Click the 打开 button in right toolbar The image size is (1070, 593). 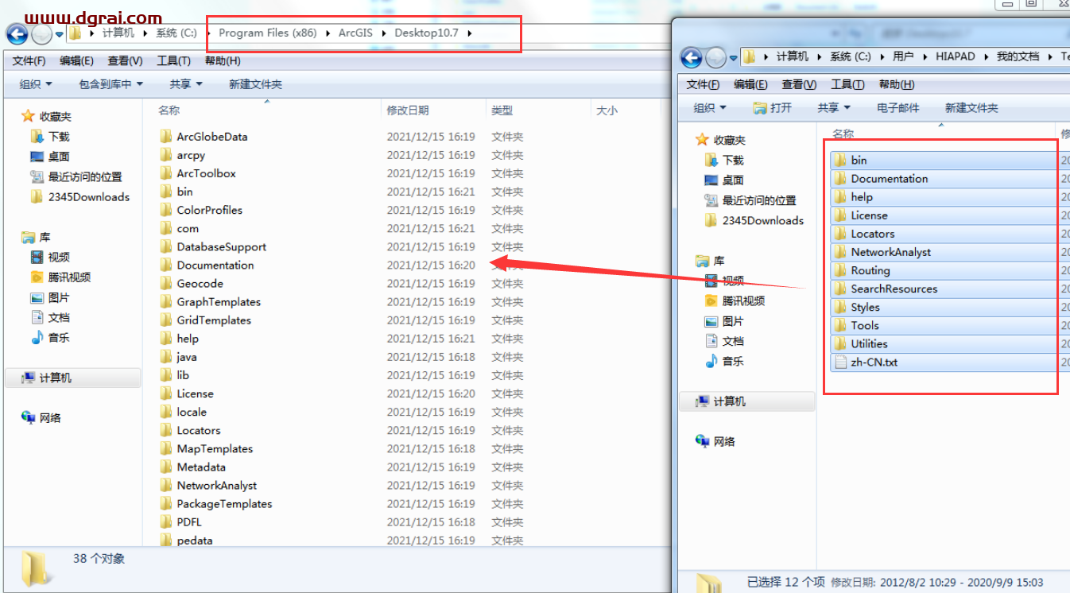coord(772,108)
